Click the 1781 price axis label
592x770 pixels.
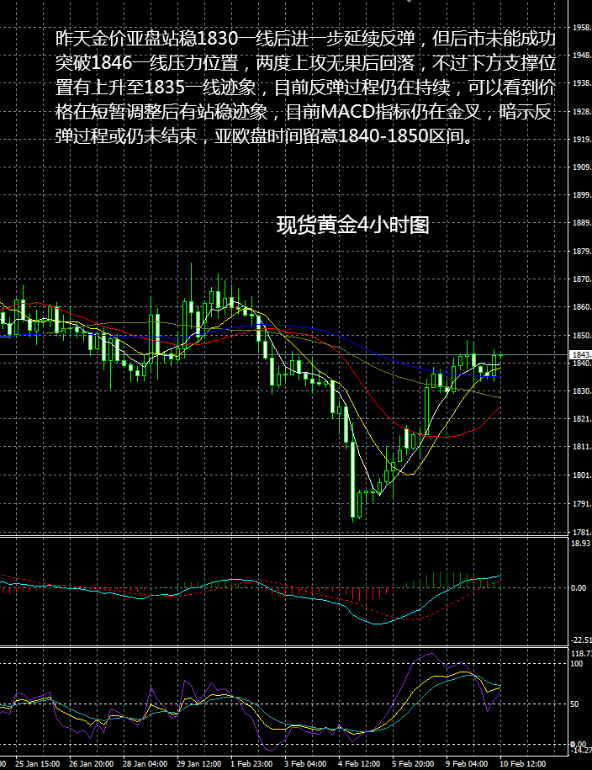(582, 533)
